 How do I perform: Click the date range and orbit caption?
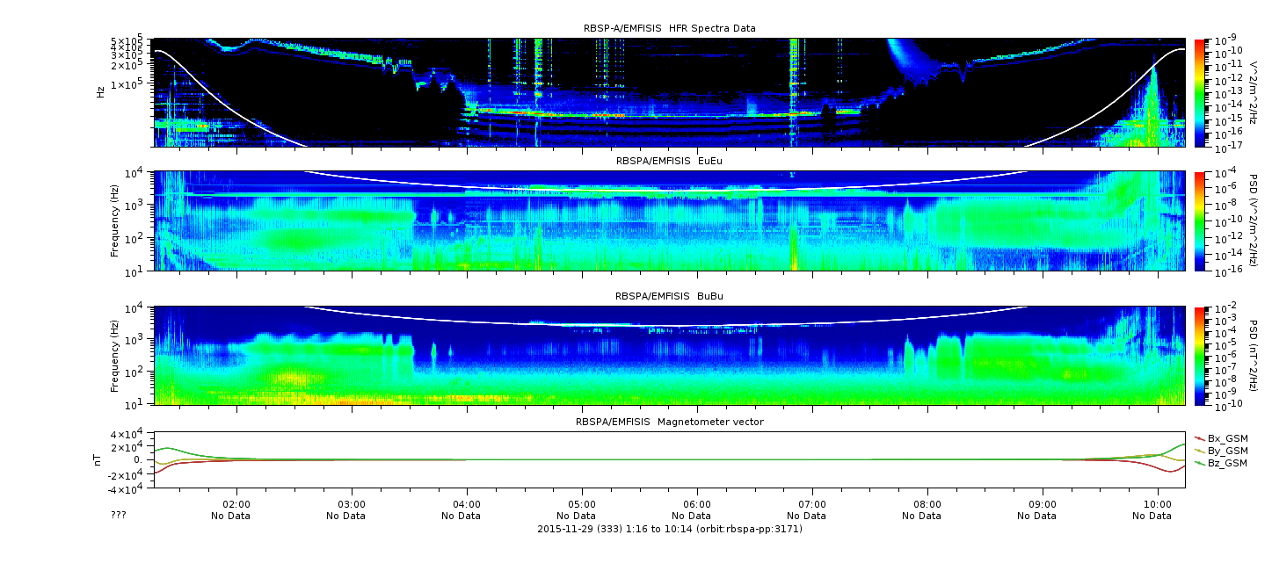(669, 529)
